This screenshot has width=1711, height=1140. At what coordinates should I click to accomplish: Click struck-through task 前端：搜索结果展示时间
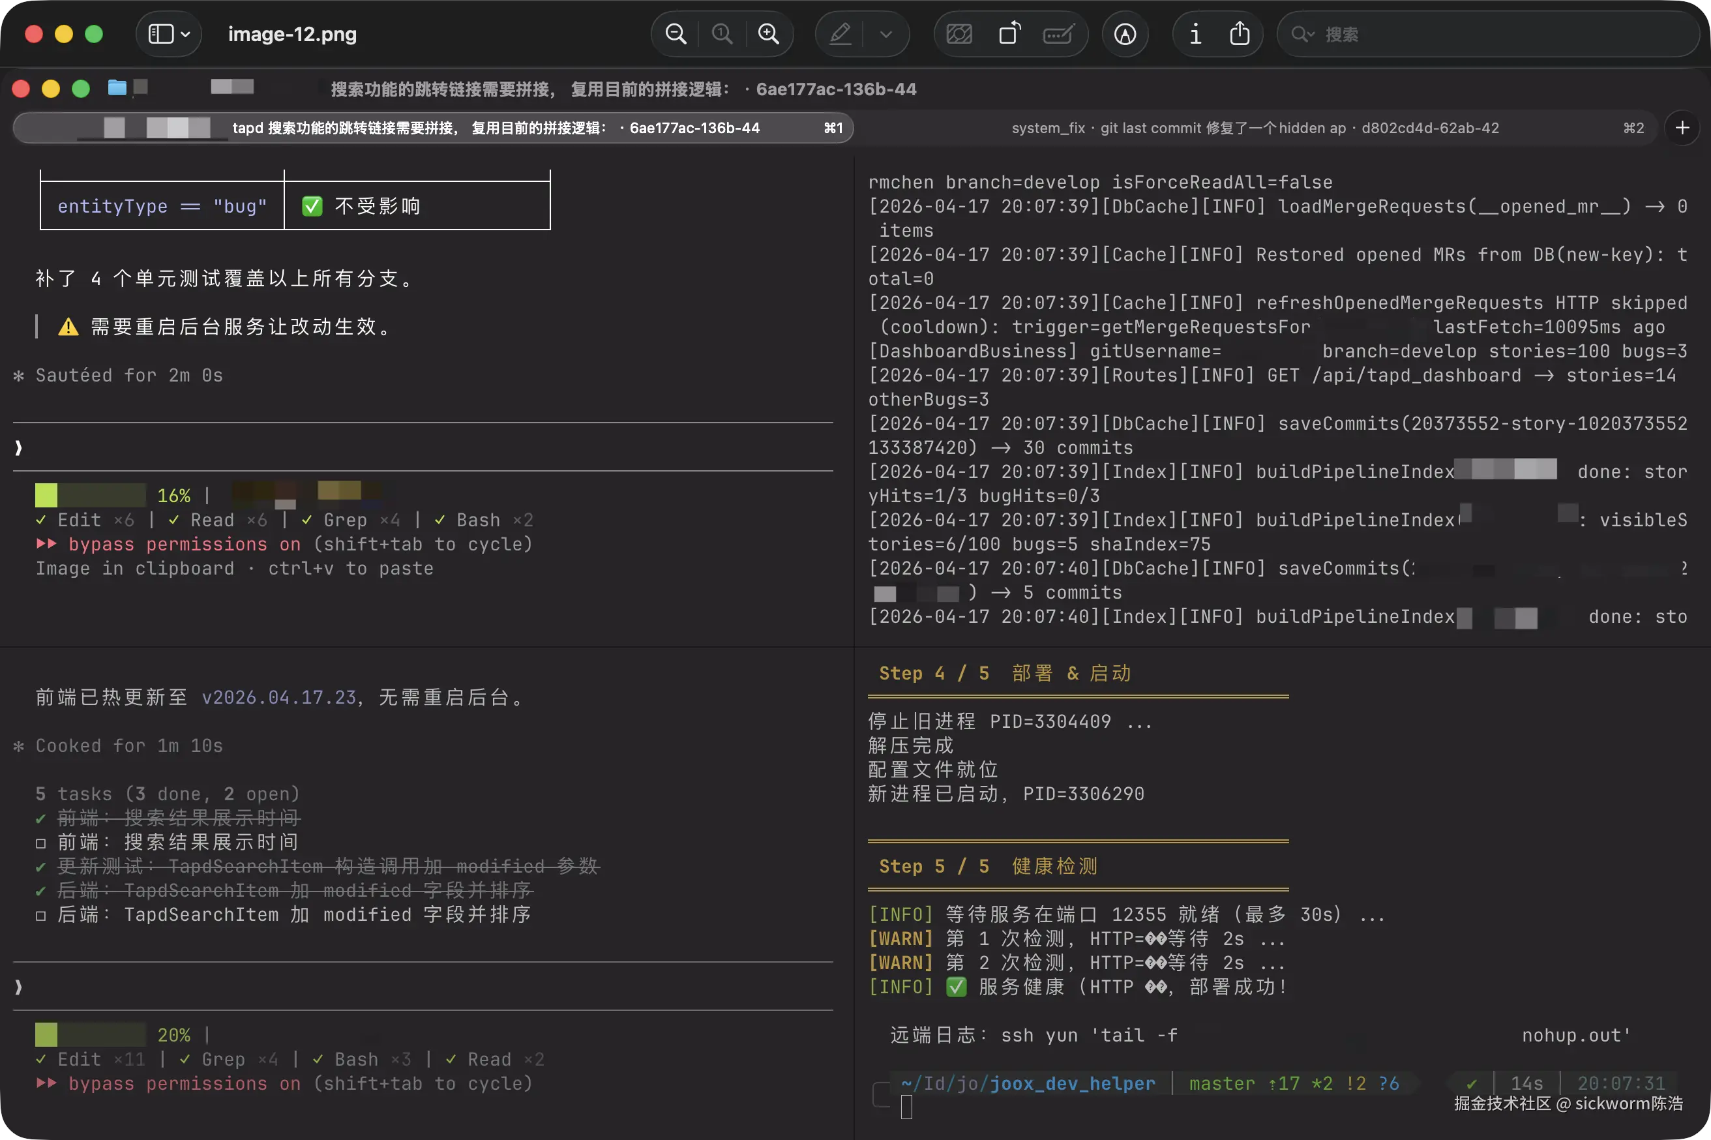(x=168, y=818)
